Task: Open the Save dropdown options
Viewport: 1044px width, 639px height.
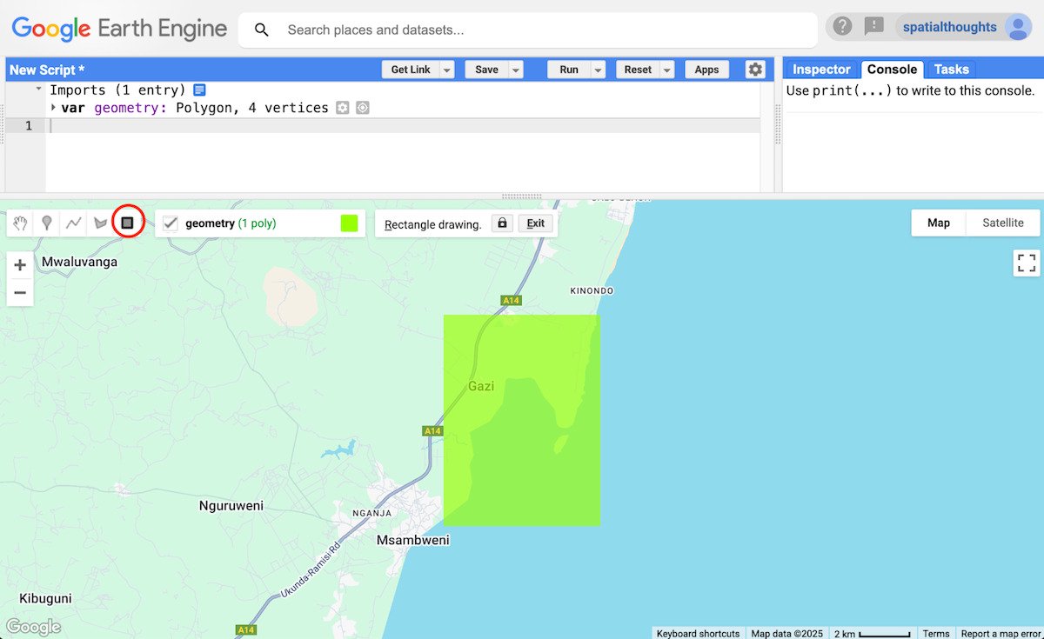Action: 515,69
